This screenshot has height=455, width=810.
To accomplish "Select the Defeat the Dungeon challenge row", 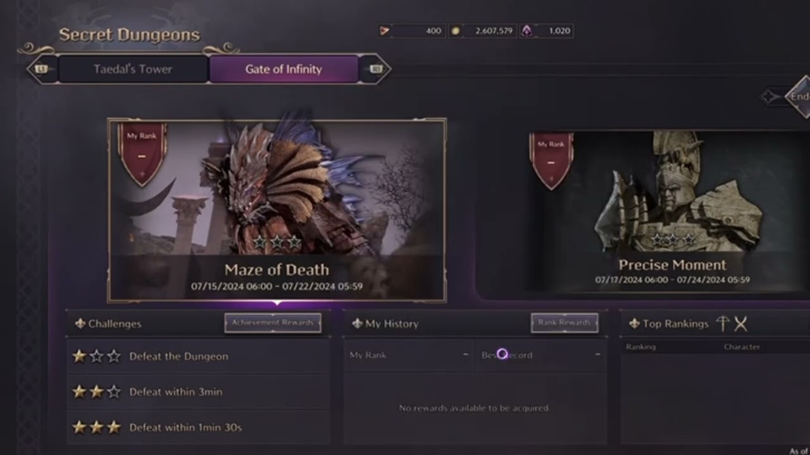I will tap(198, 356).
